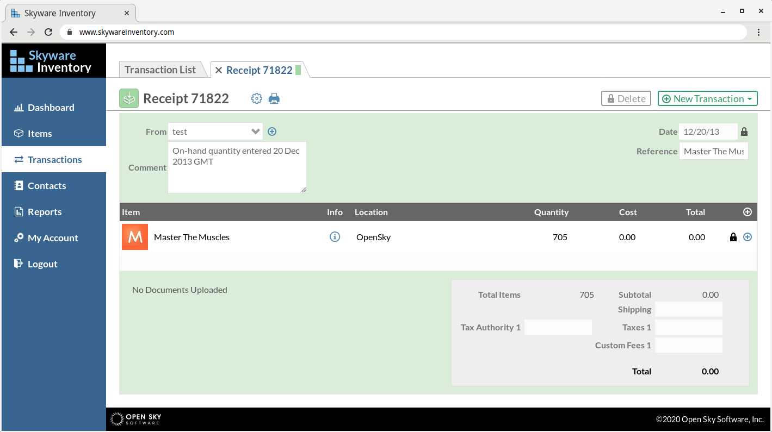Print Receipt 71822 using the printer icon

click(x=274, y=98)
